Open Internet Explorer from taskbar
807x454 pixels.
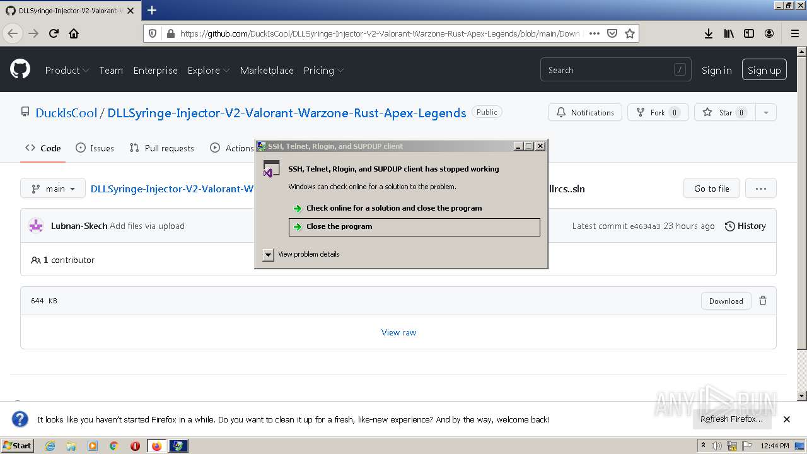50,446
